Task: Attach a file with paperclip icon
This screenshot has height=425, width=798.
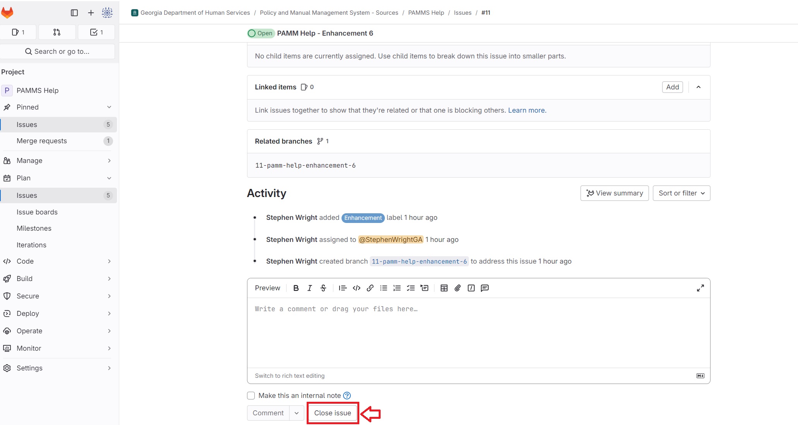Action: point(458,288)
